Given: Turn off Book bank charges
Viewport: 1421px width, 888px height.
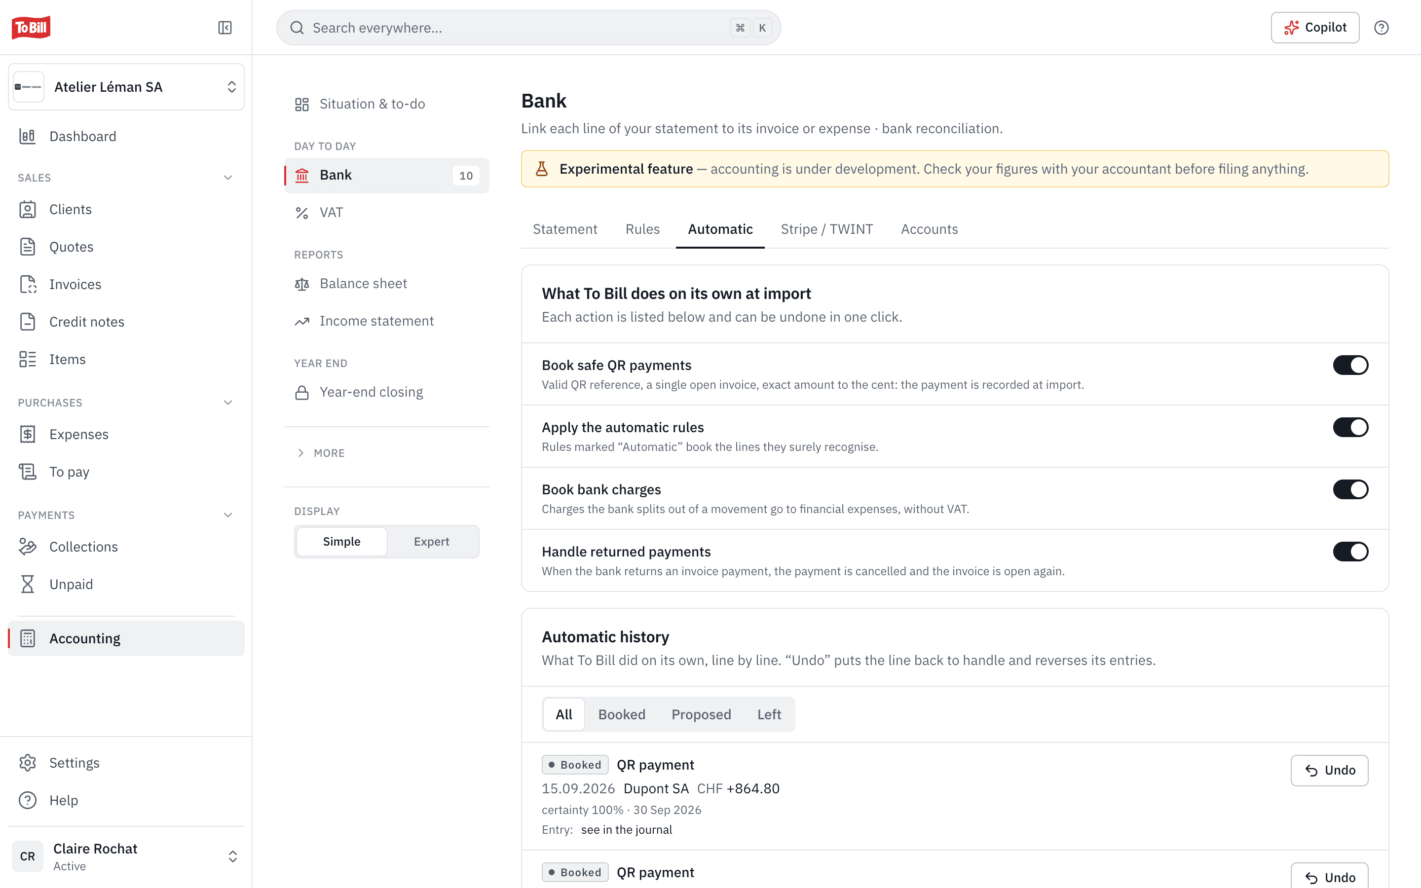Looking at the screenshot, I should [1350, 490].
